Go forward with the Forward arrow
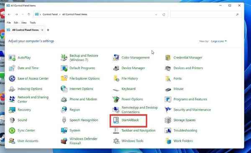Viewport: 251px width, 153px height. [16, 14]
